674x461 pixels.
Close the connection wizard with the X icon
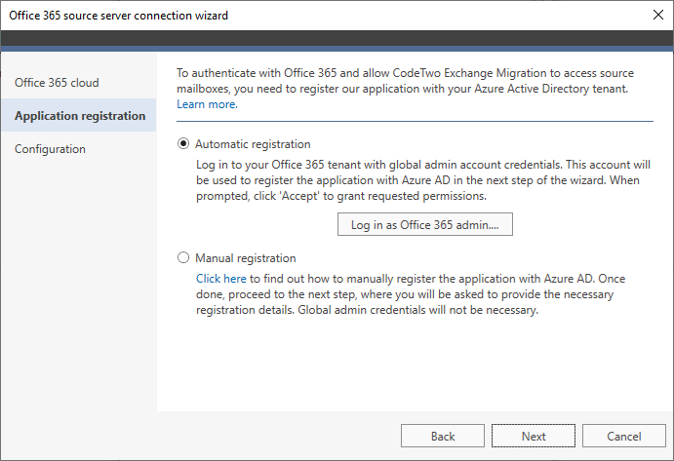tap(657, 15)
